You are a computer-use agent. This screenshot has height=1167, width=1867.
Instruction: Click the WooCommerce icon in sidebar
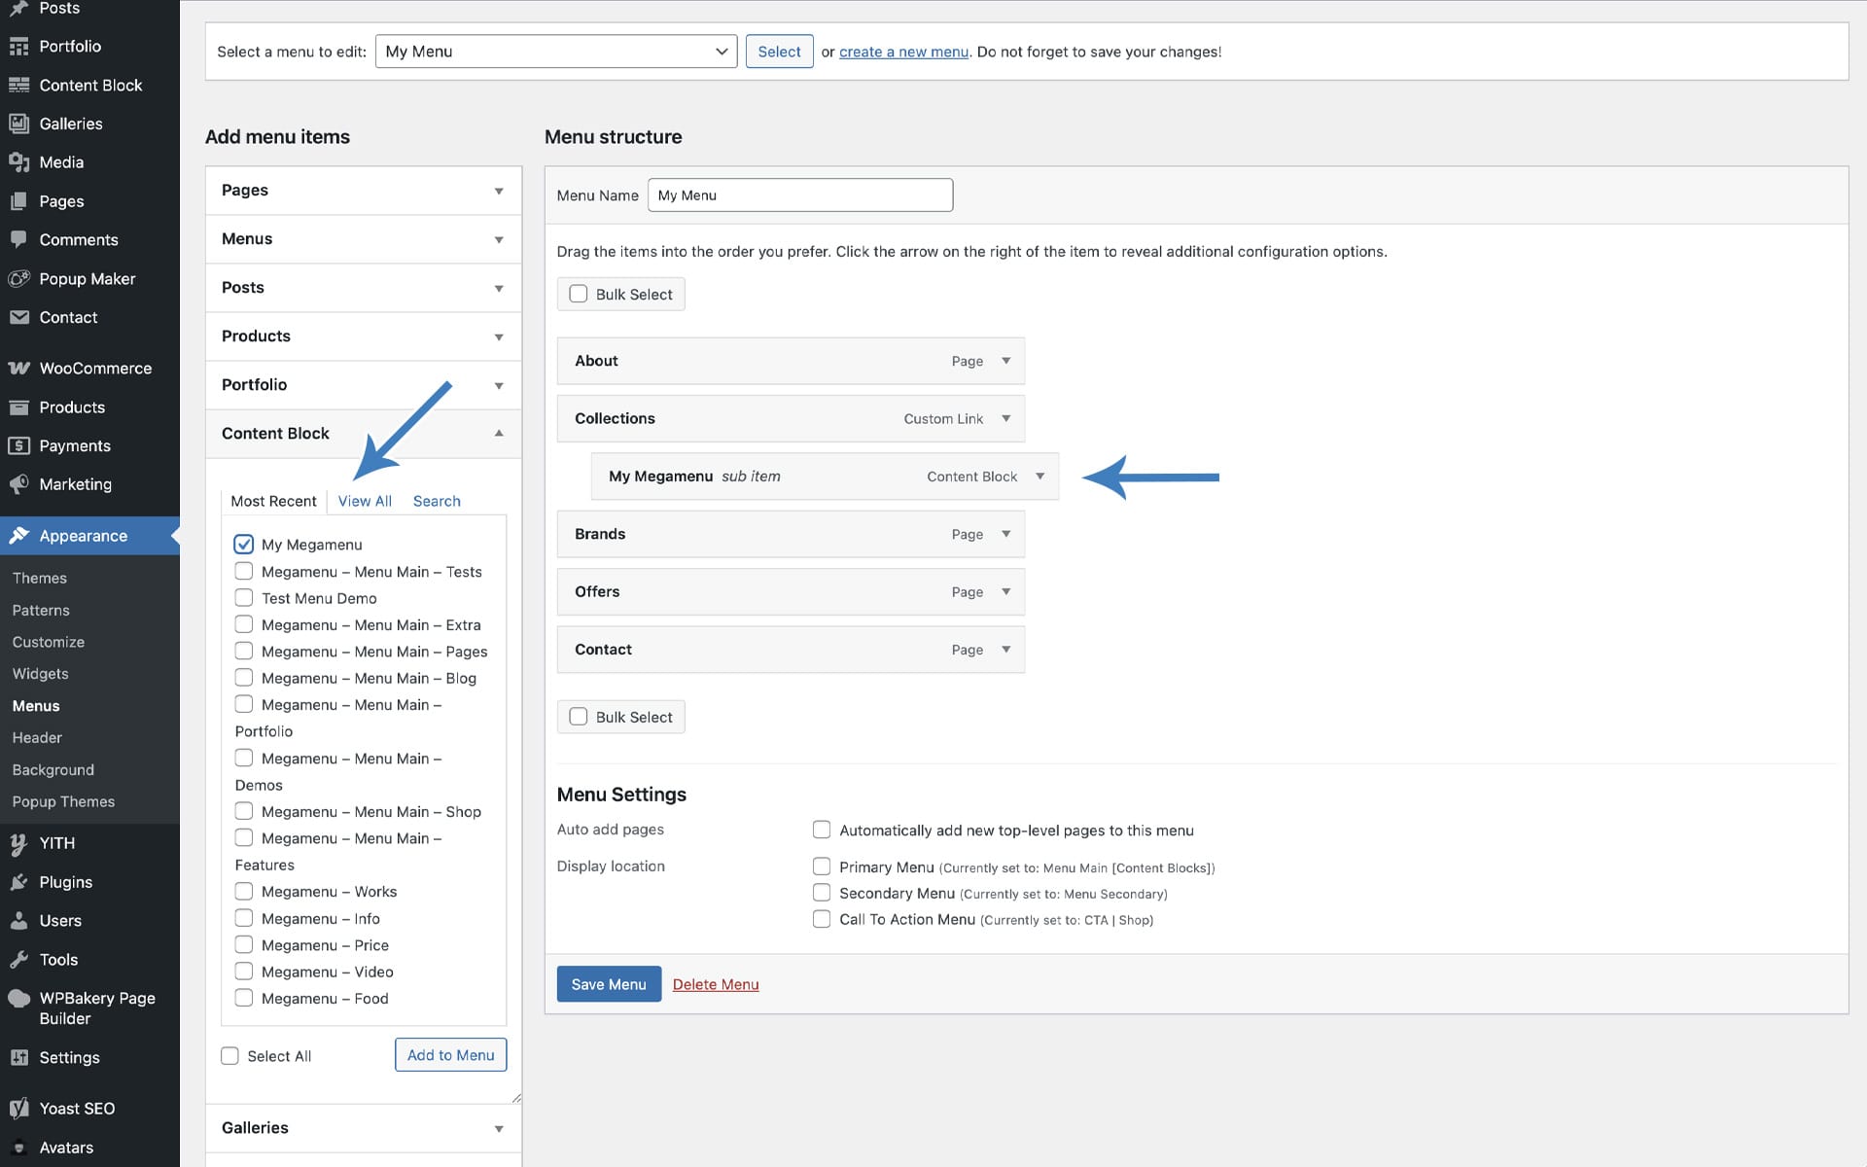[18, 369]
